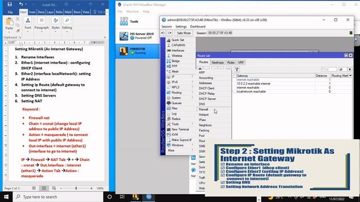360x202 pixels.
Task: Click the WinBox Session address field
Action: tap(220, 33)
